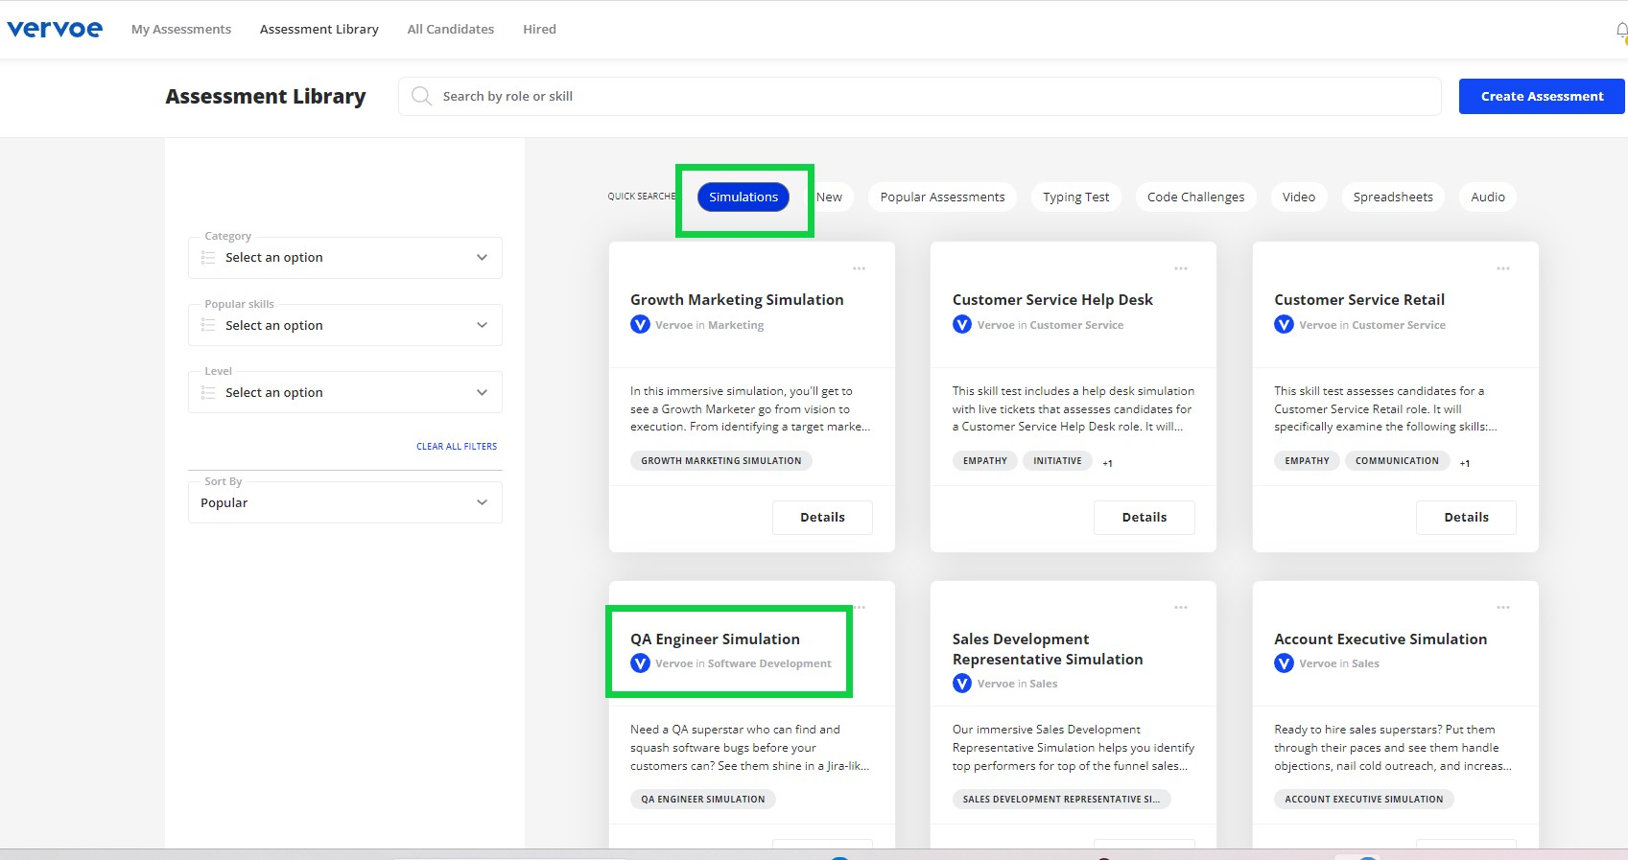Select the Video quick search
This screenshot has width=1628, height=860.
pyautogui.click(x=1299, y=197)
